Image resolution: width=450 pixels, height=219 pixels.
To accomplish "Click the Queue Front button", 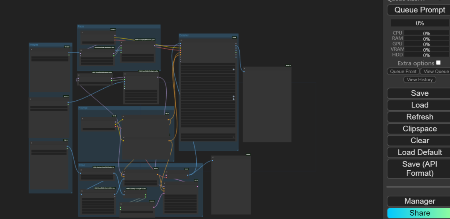I will [x=403, y=71].
